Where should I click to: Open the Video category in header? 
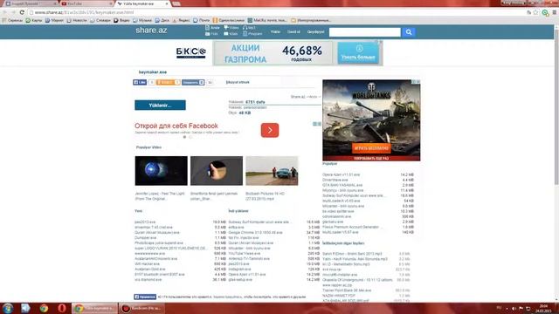(231, 27)
